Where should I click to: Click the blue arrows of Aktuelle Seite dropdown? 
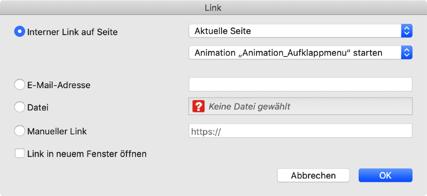(407, 31)
